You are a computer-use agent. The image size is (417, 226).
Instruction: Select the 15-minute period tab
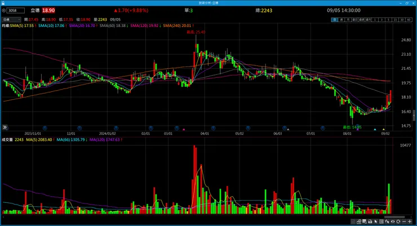coord(395,20)
